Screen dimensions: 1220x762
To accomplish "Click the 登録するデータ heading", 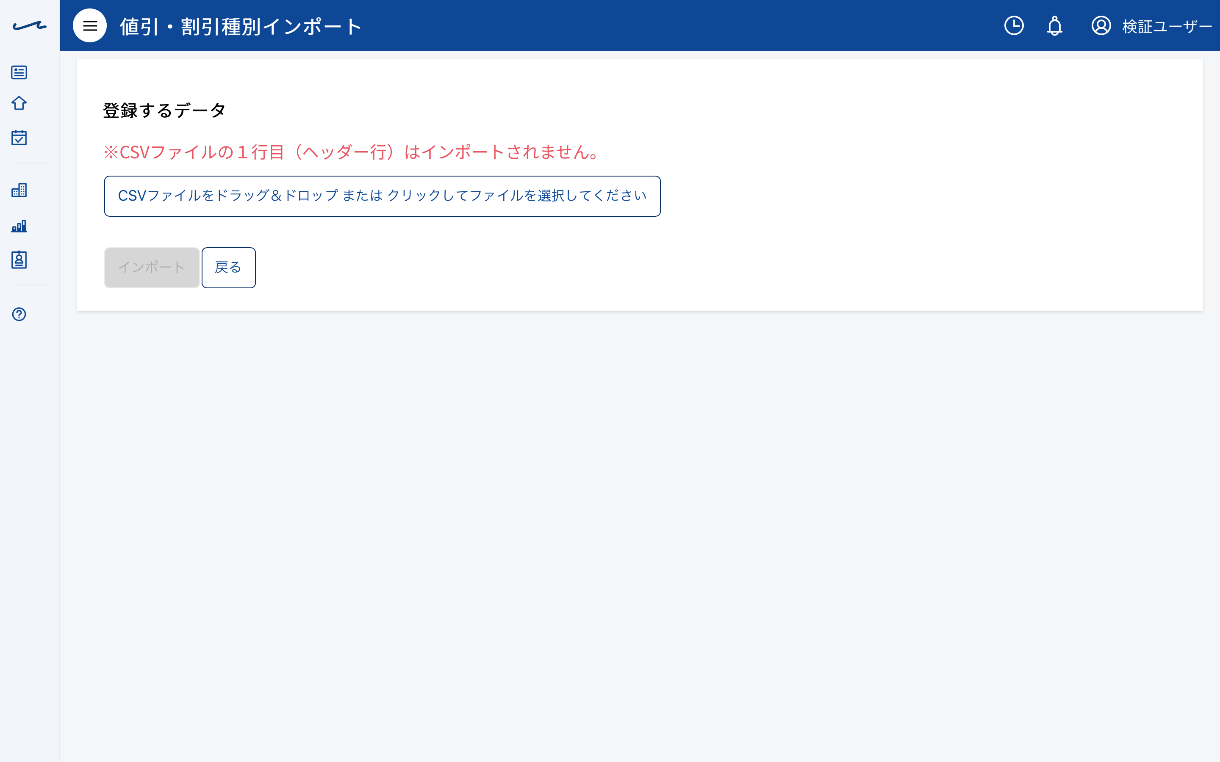I will tap(164, 110).
